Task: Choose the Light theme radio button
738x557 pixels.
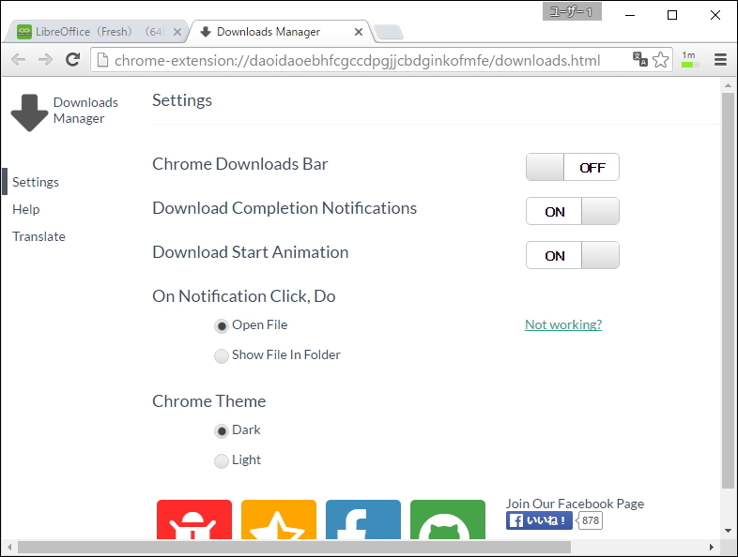Action: (x=222, y=461)
